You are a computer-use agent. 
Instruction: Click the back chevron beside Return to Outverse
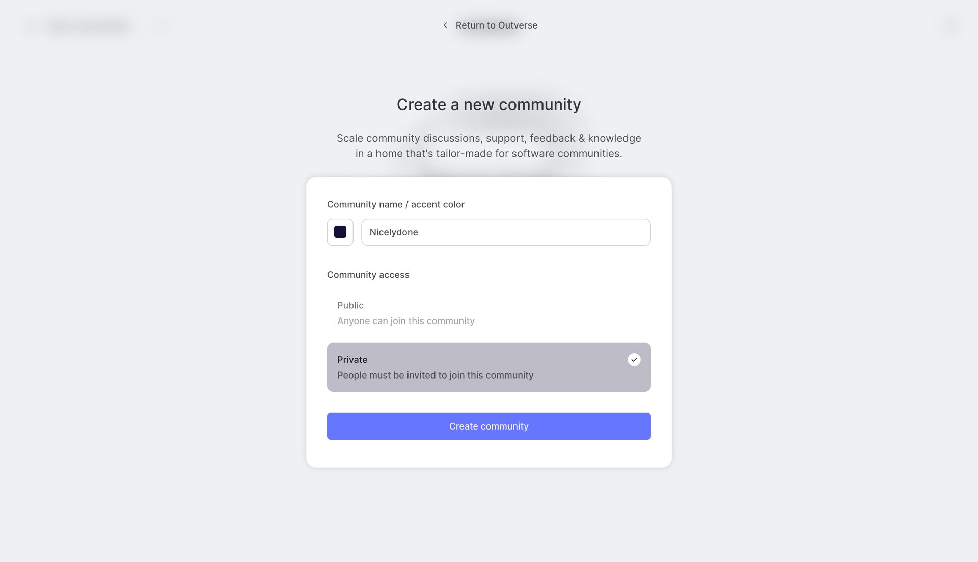click(x=445, y=25)
